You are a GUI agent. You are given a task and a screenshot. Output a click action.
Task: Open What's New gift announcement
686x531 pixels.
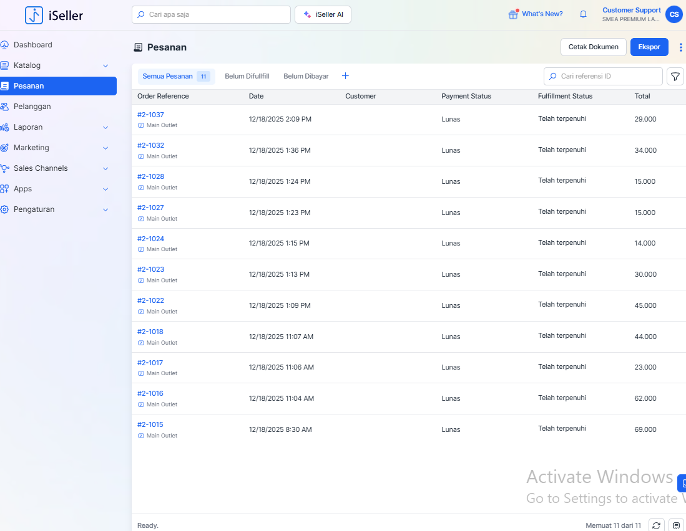point(536,14)
